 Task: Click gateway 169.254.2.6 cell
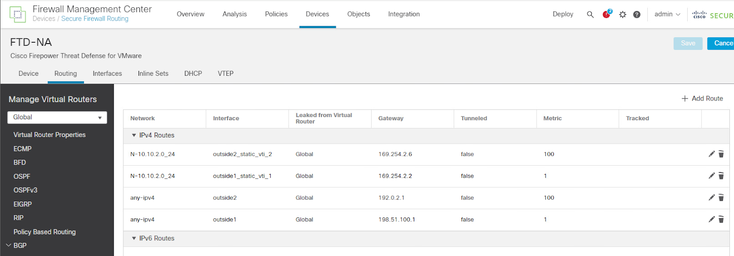[395, 154]
